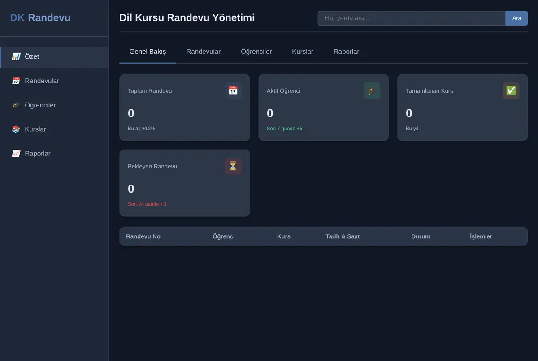Select the Kurslar tab
The image size is (538, 361).
click(303, 52)
